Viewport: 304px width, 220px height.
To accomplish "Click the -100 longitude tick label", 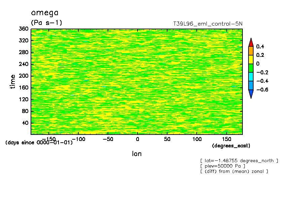I will (x=78, y=139).
